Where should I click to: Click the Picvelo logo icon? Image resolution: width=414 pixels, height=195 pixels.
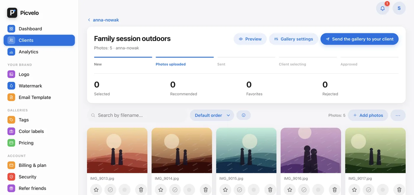12,13
